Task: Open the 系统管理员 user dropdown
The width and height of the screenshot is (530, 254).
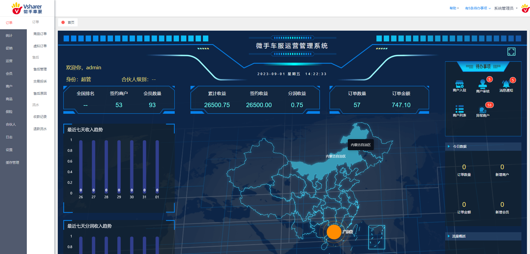Action: [x=506, y=8]
